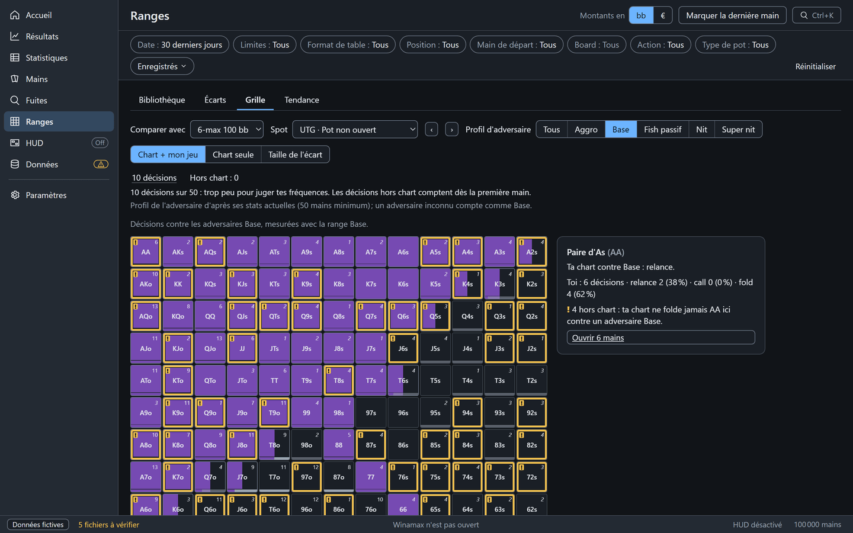Click the HUD display icon
Screen dimensions: 853x533
coord(15,143)
